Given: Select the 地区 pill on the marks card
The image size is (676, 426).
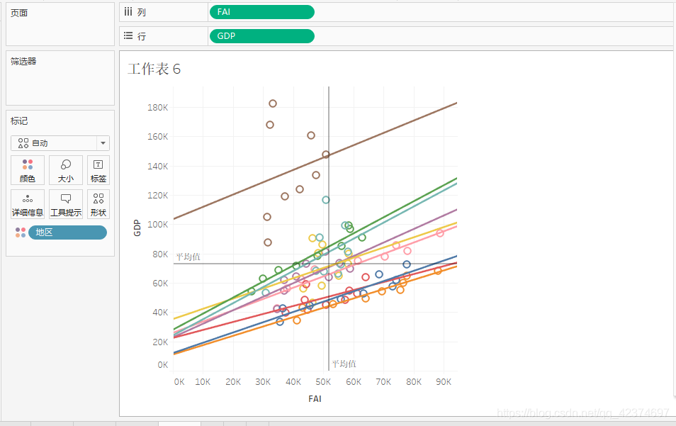Looking at the screenshot, I should coord(68,232).
